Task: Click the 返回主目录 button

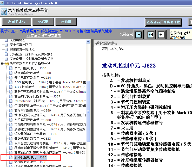Action: [16, 22]
